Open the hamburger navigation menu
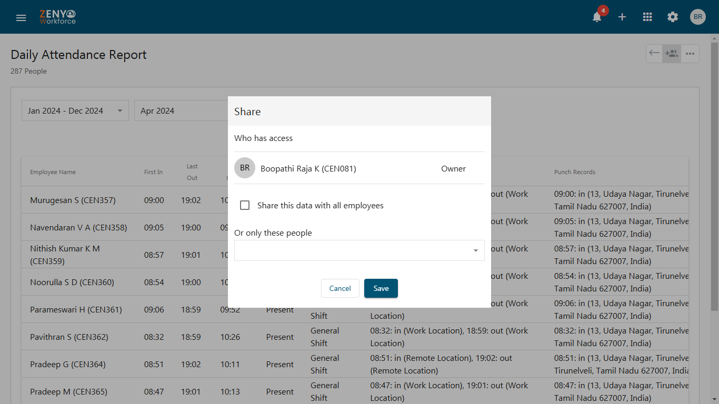The image size is (719, 404). (x=21, y=17)
